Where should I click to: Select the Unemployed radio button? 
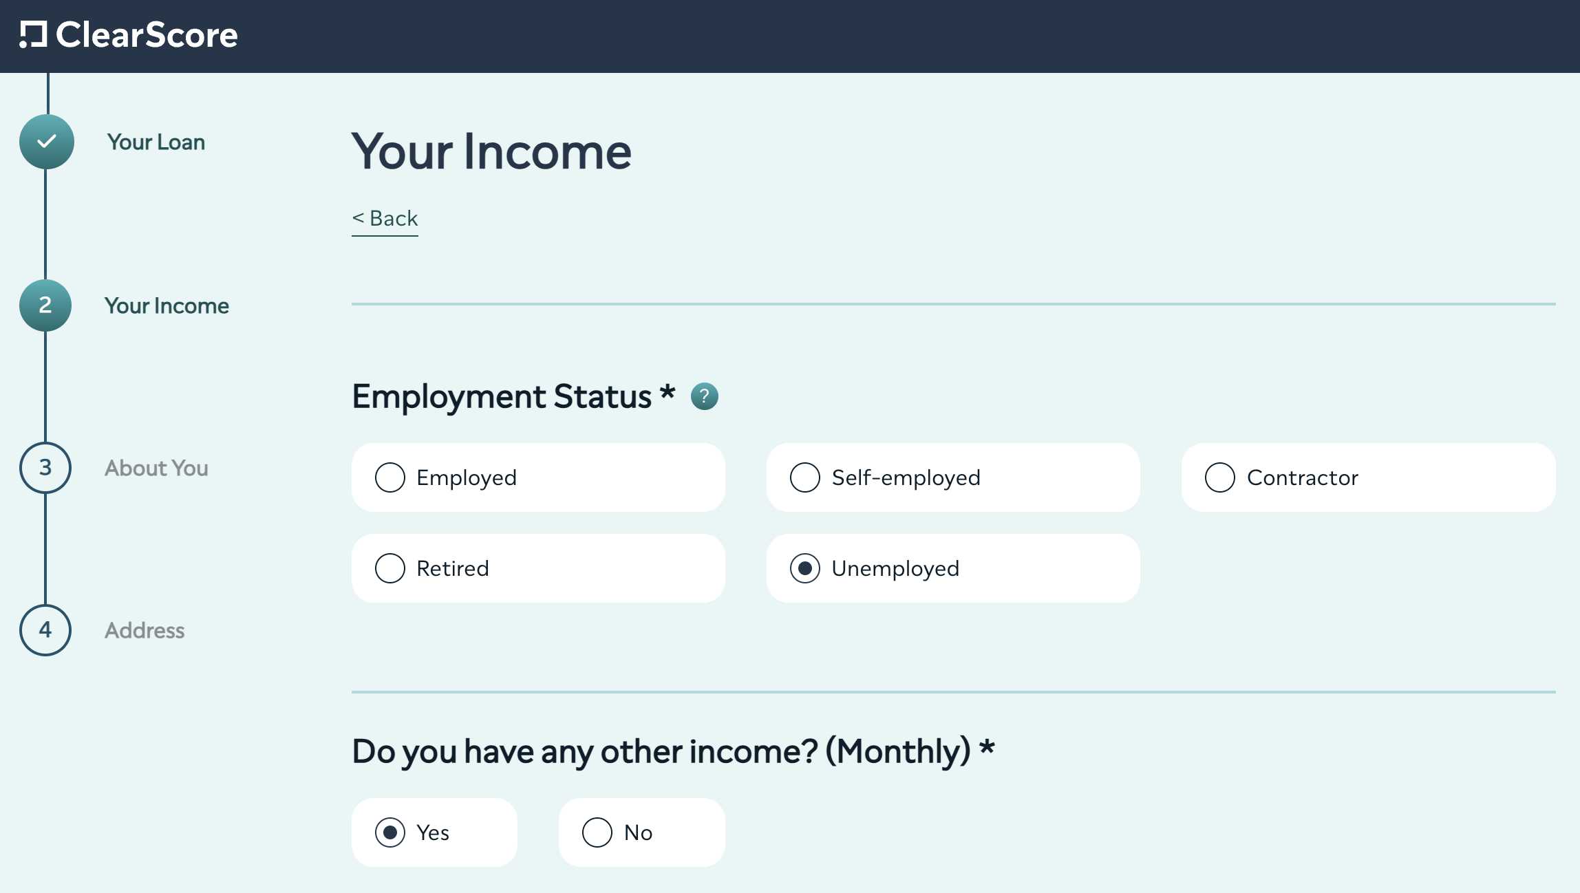click(953, 568)
